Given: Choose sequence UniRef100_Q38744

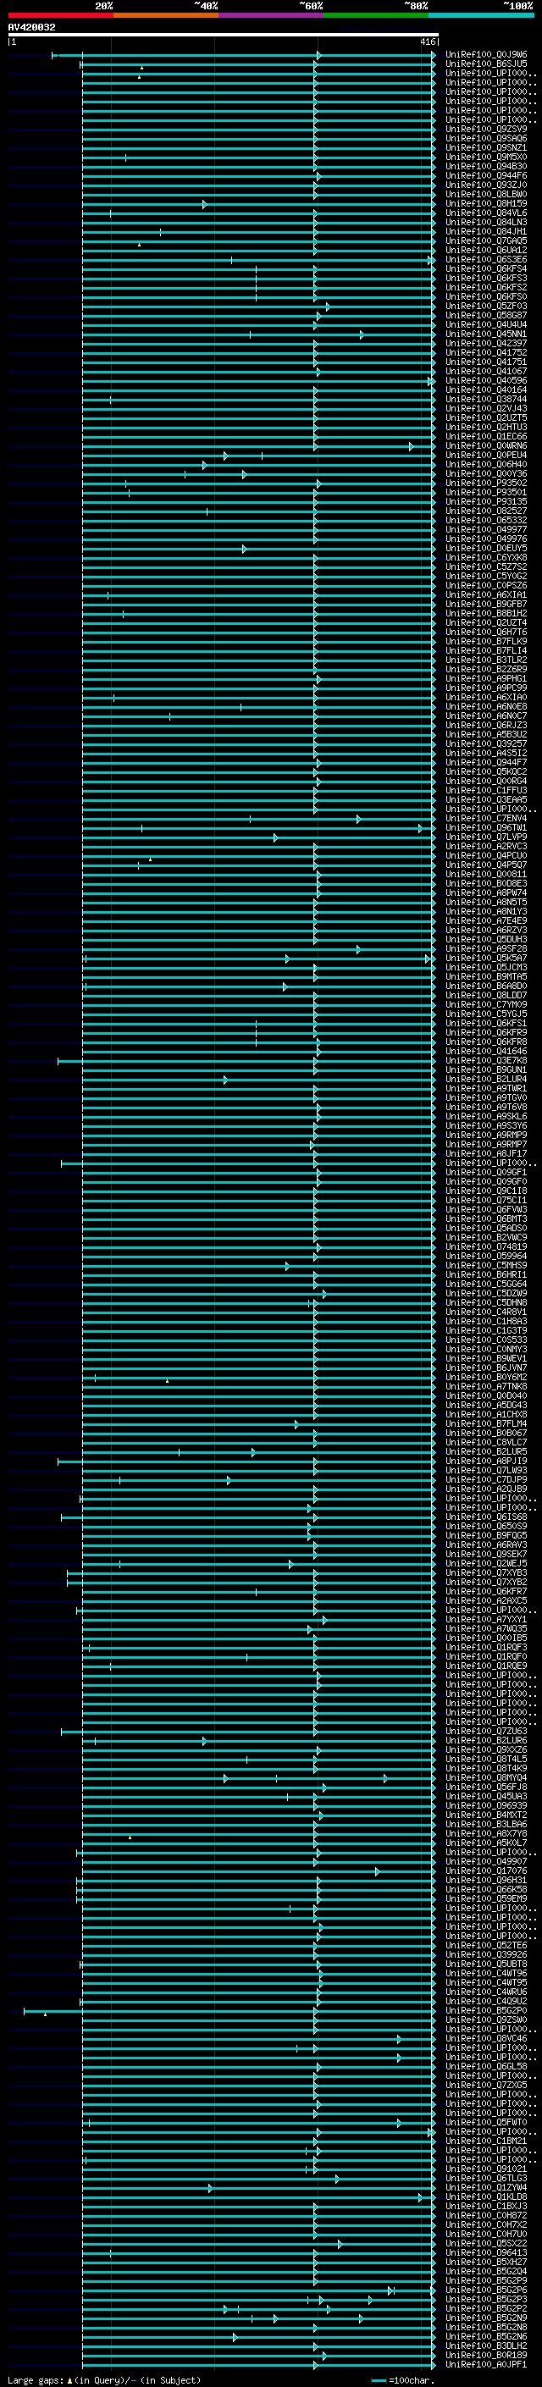Looking at the screenshot, I should click(x=485, y=400).
